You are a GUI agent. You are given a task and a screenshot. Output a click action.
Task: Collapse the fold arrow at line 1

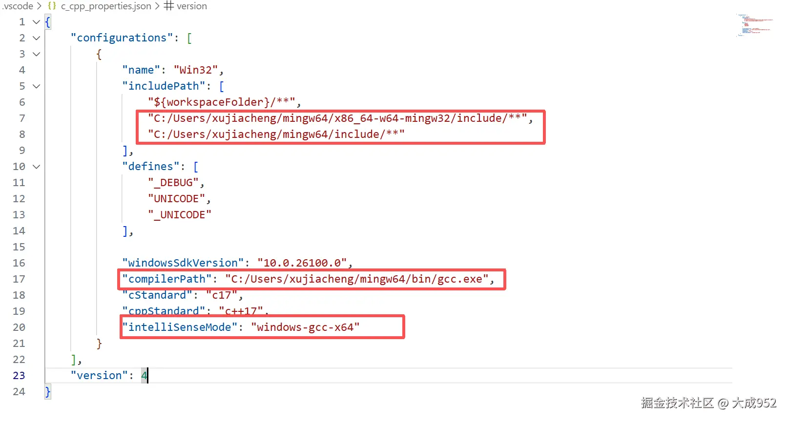pos(36,22)
